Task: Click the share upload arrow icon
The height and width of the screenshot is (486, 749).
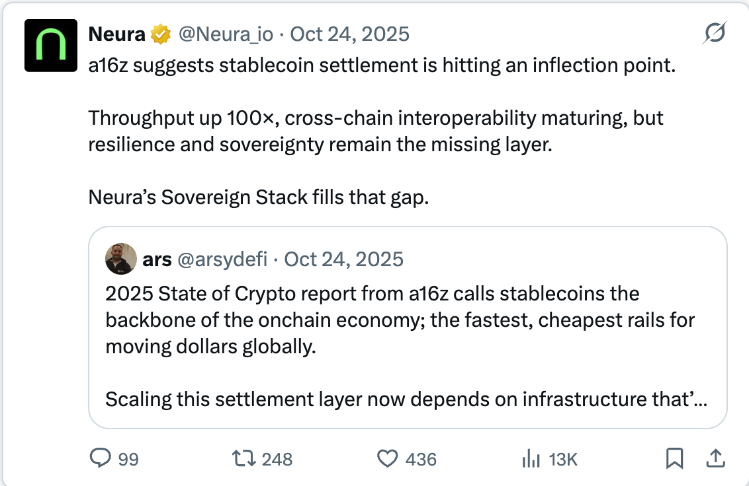Action: click(715, 458)
